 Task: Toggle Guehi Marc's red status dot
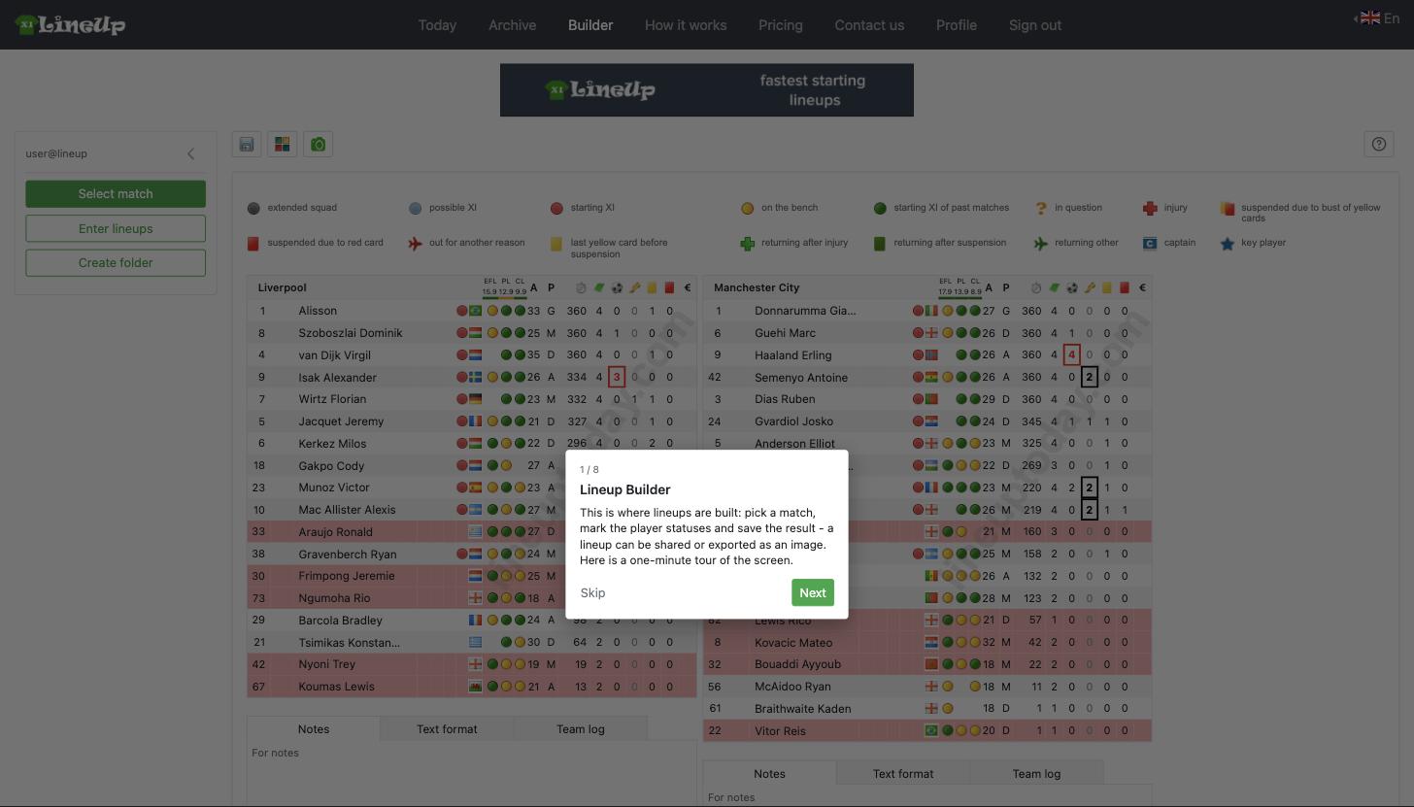coord(919,333)
